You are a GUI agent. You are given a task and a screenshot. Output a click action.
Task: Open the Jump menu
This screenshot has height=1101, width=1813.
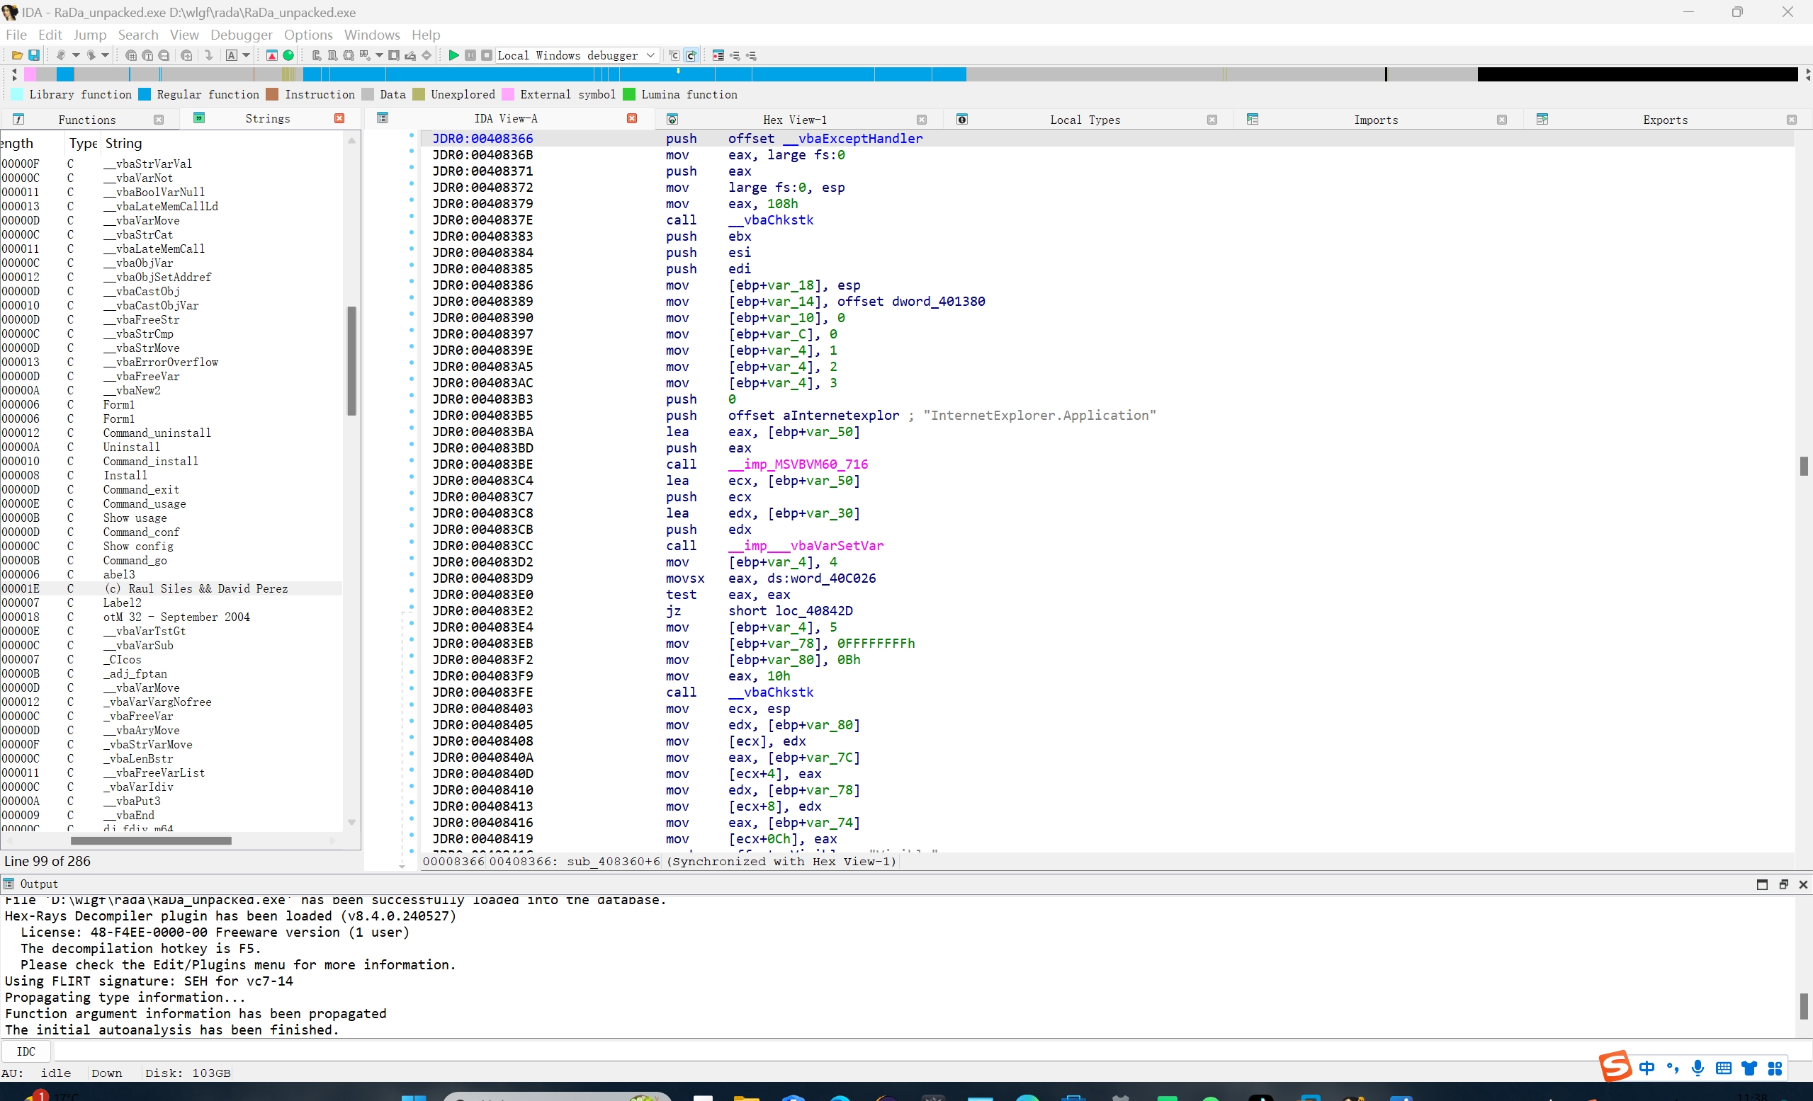point(90,35)
